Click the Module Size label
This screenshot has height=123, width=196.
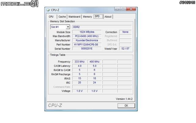coord(63,32)
